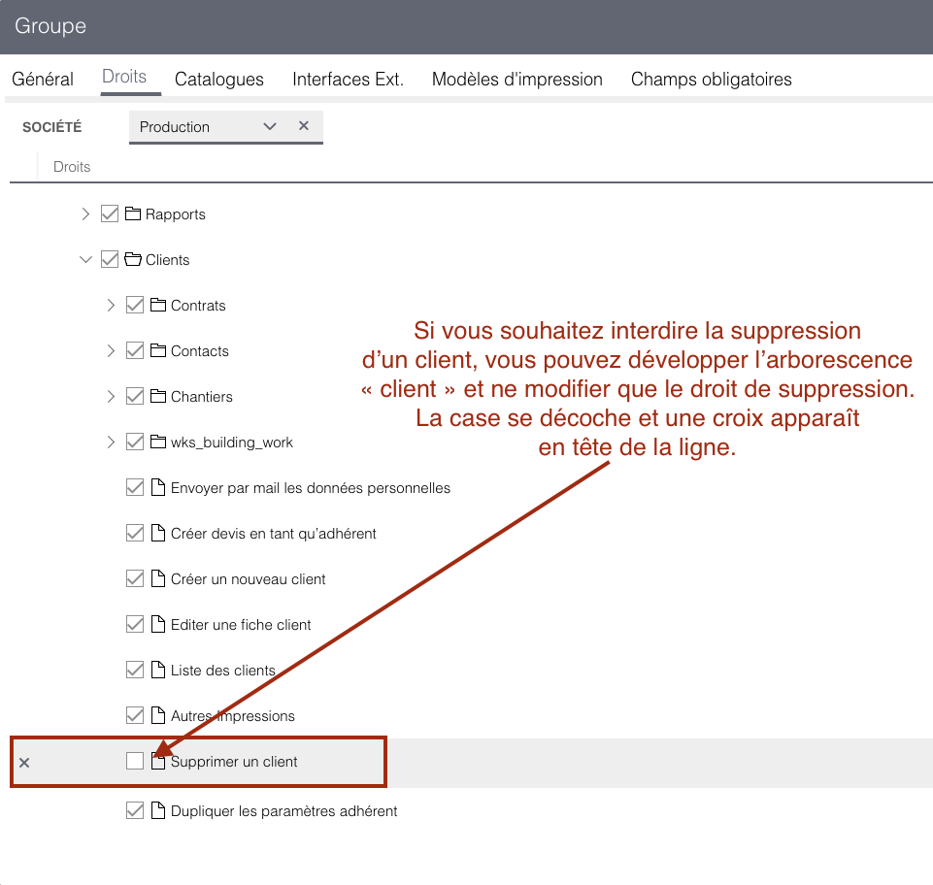Open the Modèles d'impression tab
This screenshot has width=933, height=885.
pyautogui.click(x=517, y=80)
